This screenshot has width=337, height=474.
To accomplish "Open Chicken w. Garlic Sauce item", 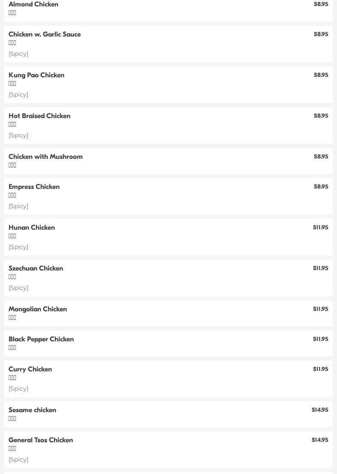I will (x=45, y=34).
